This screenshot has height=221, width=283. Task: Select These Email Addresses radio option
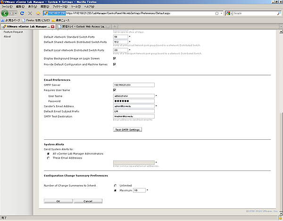tap(48, 158)
